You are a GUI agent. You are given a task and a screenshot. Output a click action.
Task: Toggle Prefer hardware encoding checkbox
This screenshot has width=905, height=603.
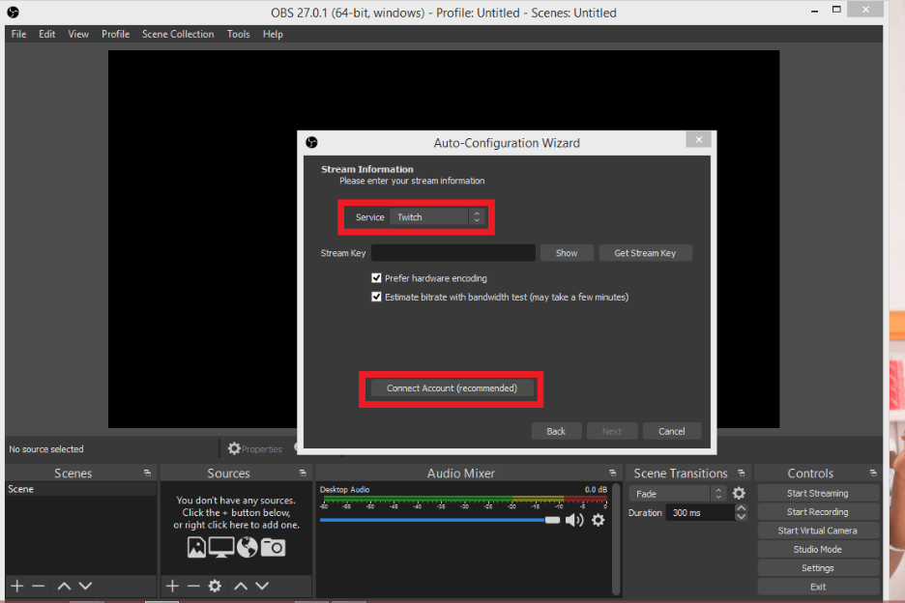(376, 278)
